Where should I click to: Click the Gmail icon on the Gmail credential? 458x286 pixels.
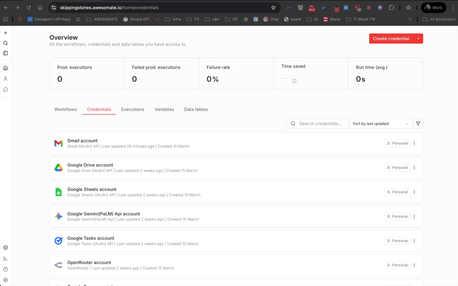58,143
